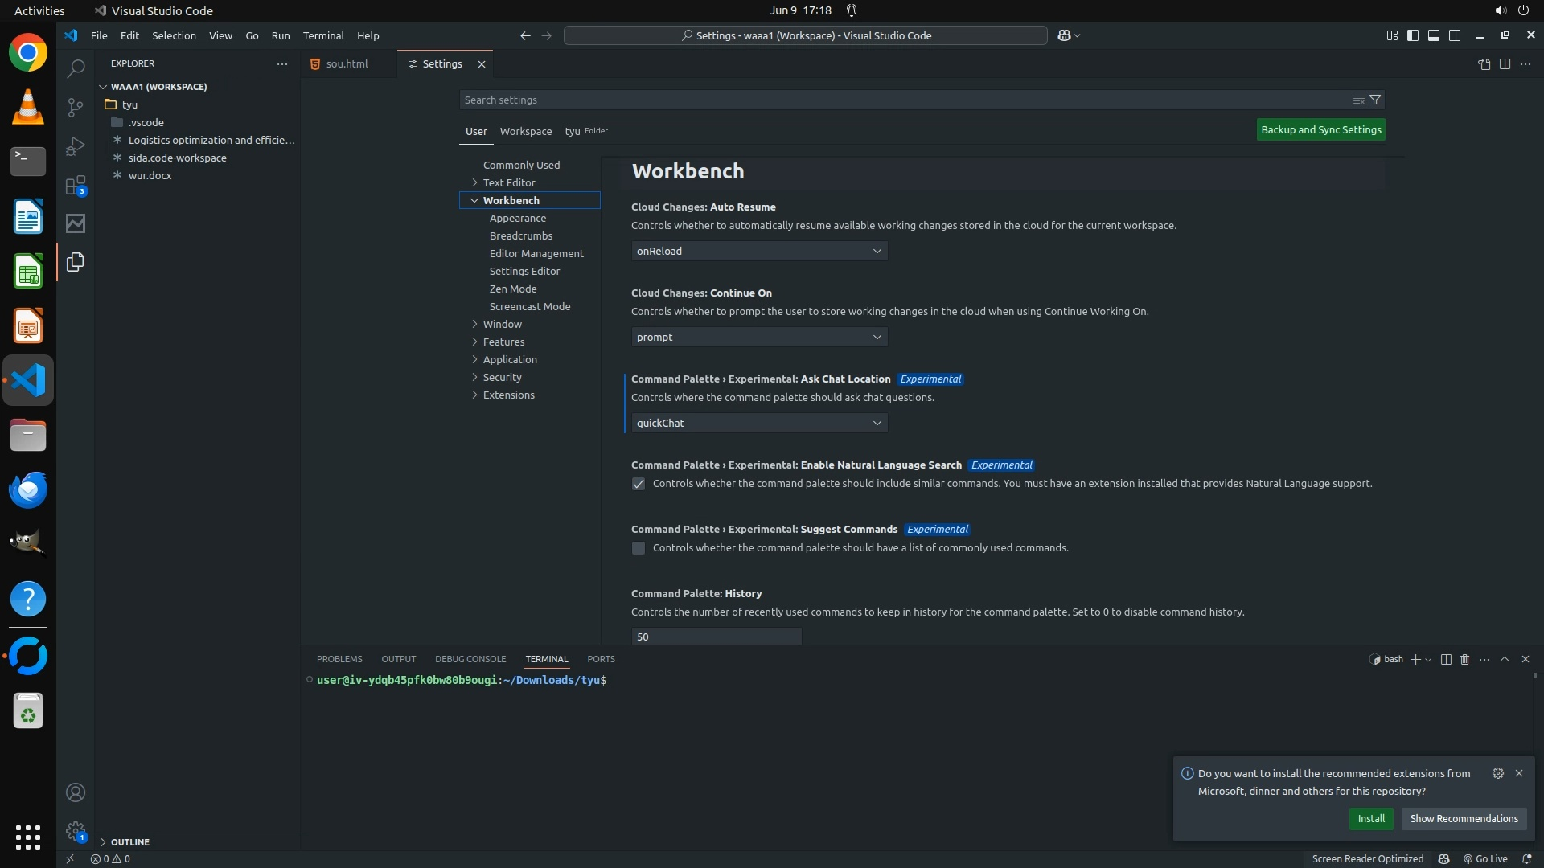Expand the OUTLINE section

[129, 841]
